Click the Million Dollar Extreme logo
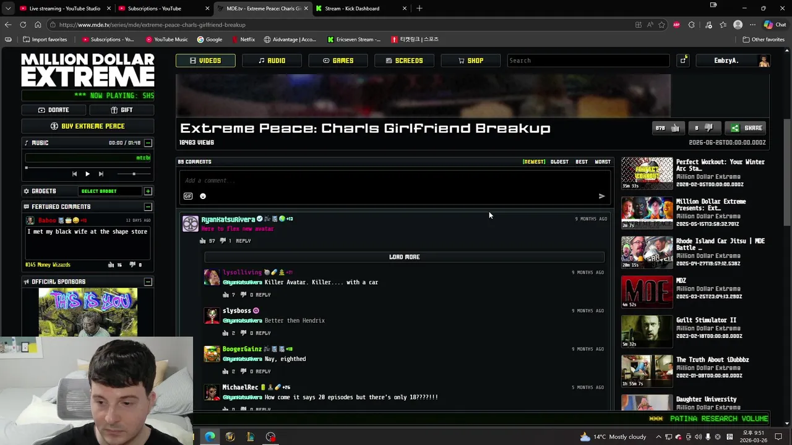This screenshot has width=792, height=445. click(88, 70)
